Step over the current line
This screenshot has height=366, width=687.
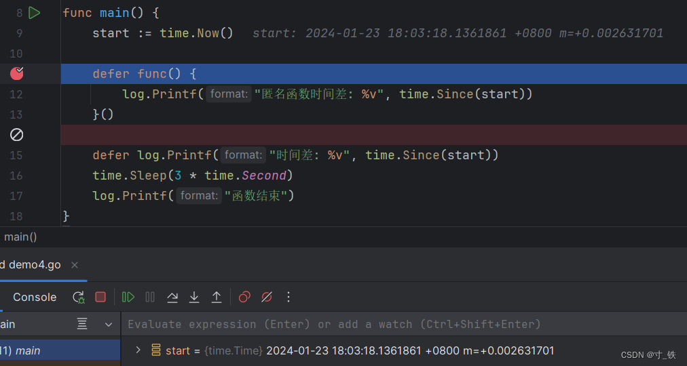[x=172, y=297]
